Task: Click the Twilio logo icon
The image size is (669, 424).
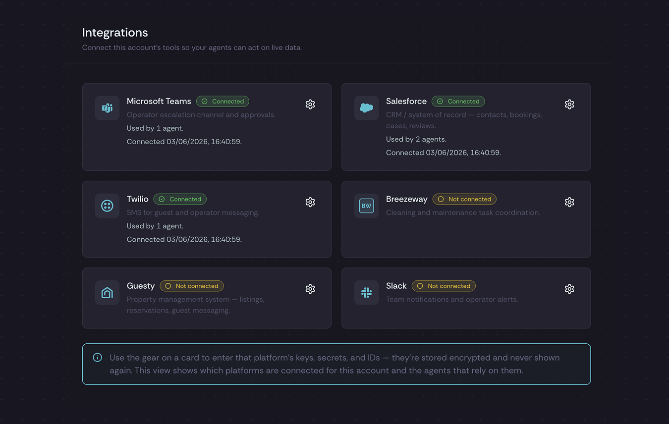Action: [x=107, y=206]
